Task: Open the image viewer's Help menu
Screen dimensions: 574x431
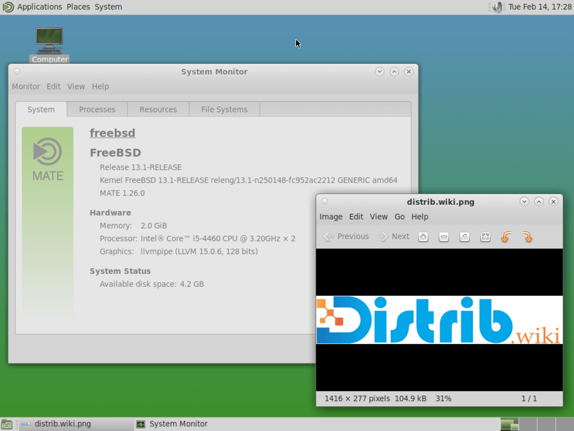Action: point(420,217)
